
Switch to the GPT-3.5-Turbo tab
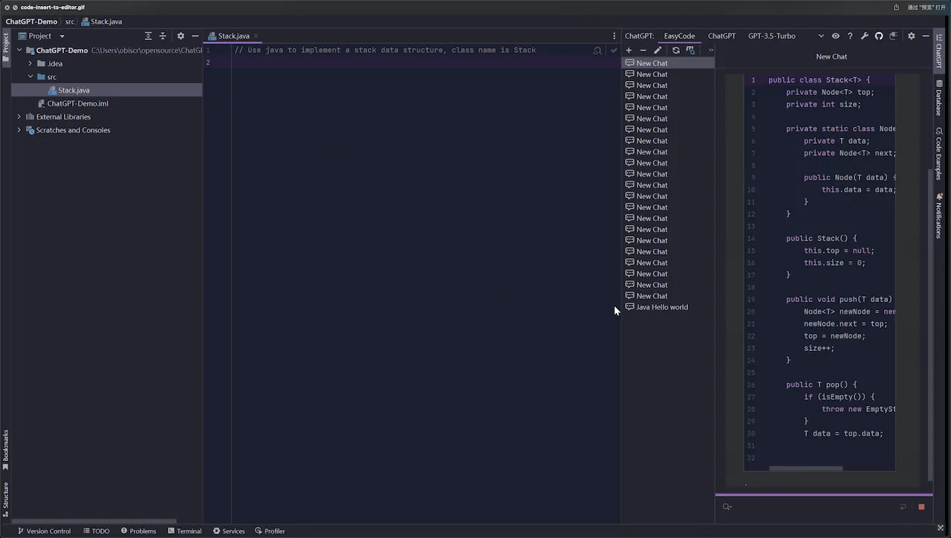click(x=771, y=36)
